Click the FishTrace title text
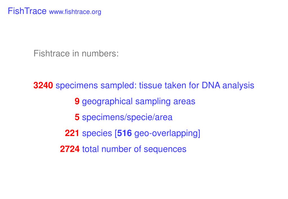 click(27, 11)
